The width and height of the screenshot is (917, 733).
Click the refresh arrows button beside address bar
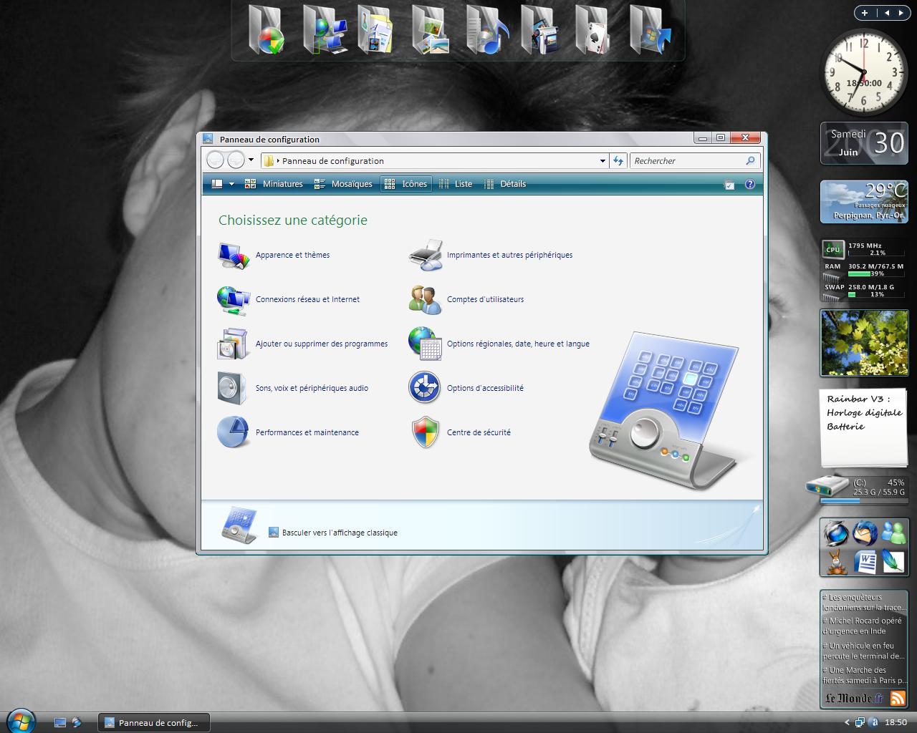tap(618, 161)
